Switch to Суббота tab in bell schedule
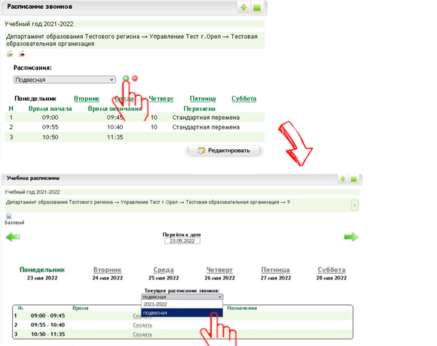Screen dimensions: 437x346 pyautogui.click(x=244, y=99)
